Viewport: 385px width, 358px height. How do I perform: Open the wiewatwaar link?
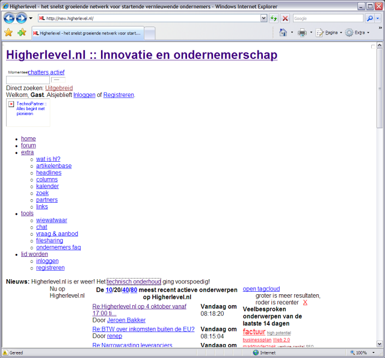(52, 220)
